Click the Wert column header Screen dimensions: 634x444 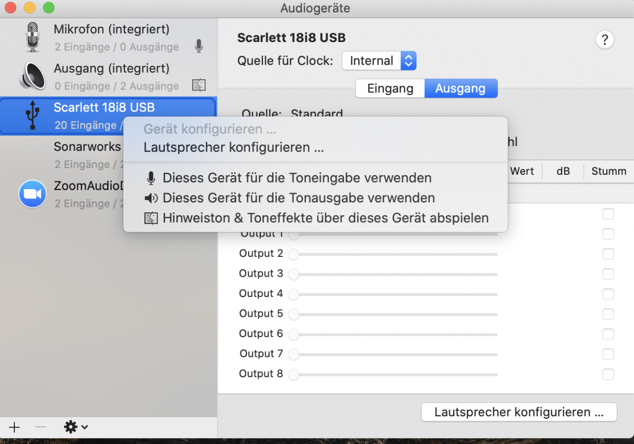tap(522, 171)
